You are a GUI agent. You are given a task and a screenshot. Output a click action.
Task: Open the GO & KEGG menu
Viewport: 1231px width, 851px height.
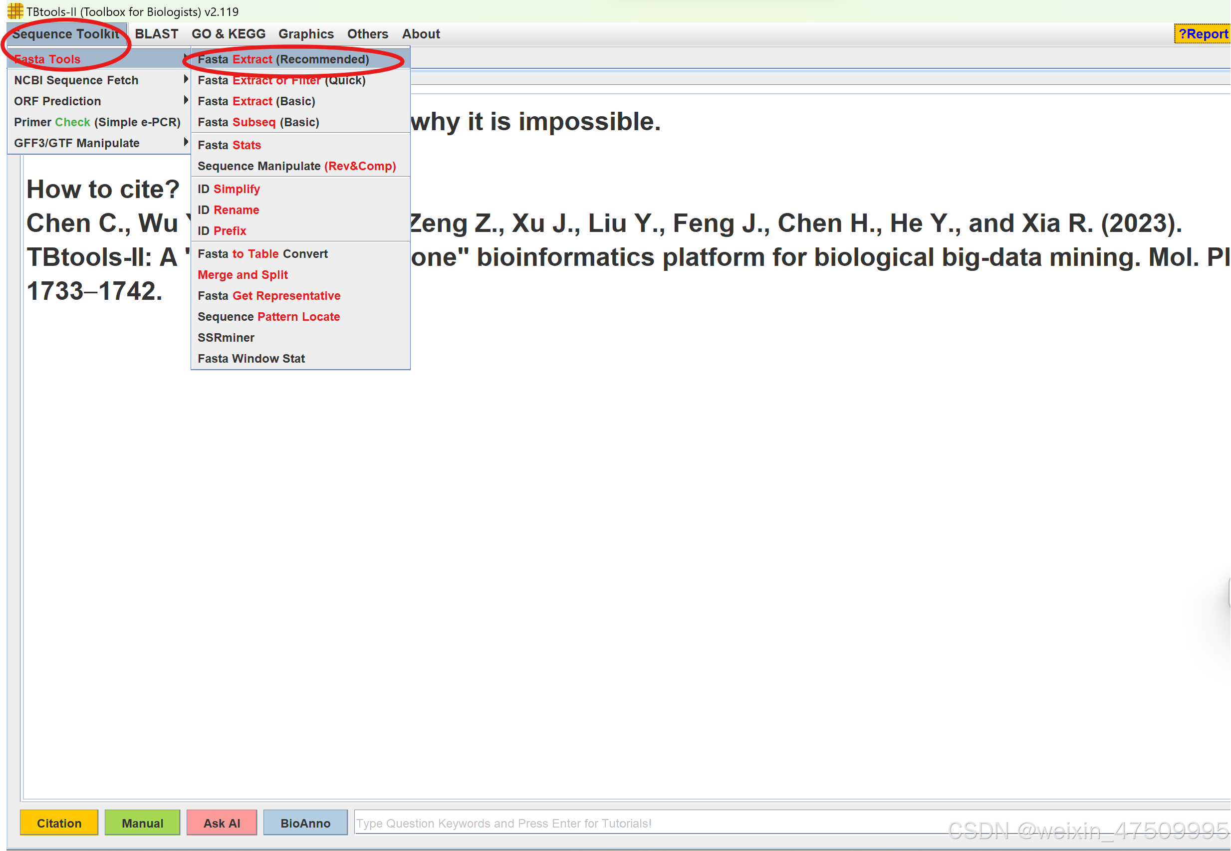coord(228,34)
